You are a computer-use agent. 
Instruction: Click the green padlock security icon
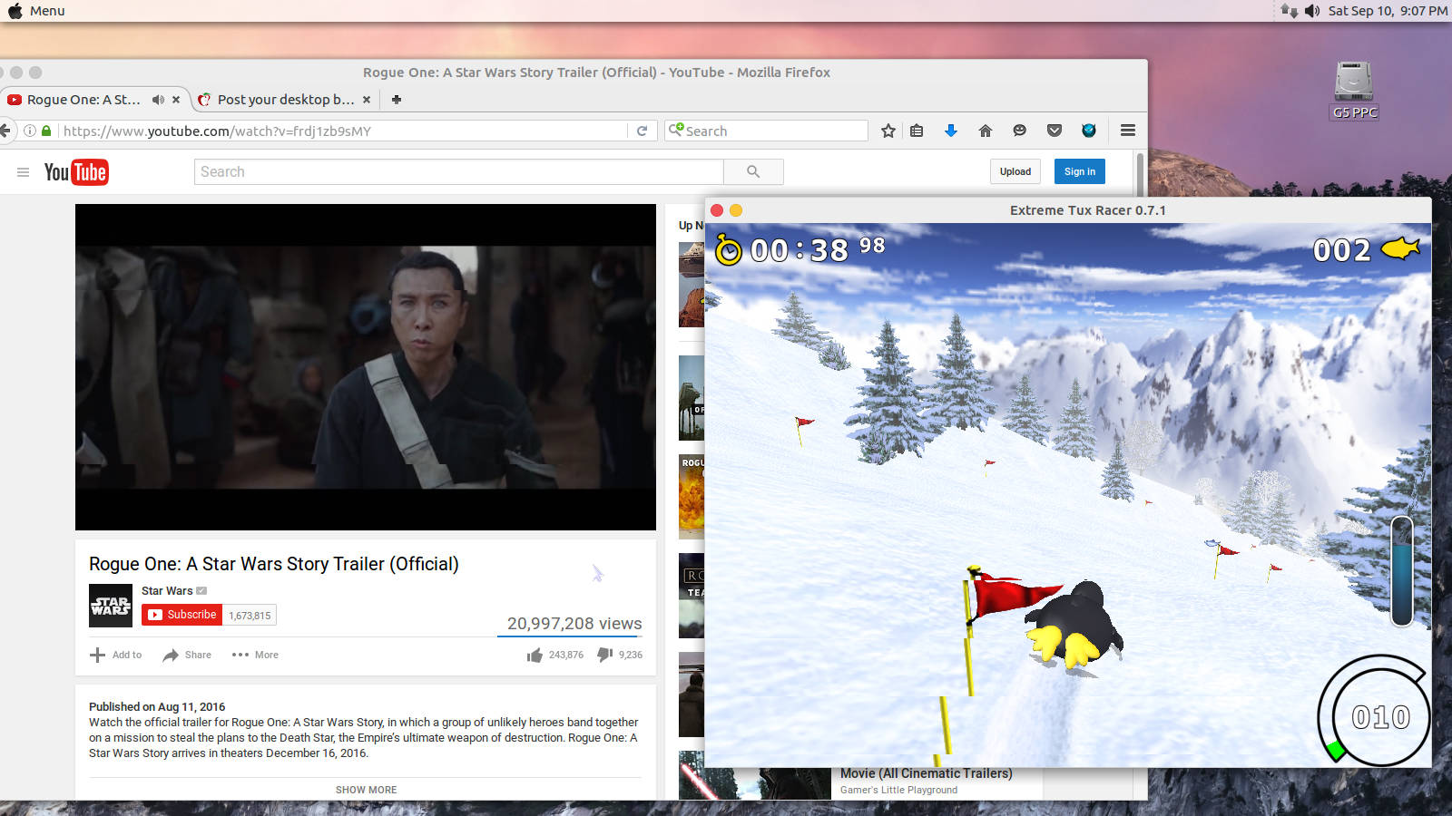(46, 131)
